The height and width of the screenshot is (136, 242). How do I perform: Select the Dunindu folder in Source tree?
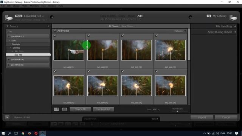point(16,44)
